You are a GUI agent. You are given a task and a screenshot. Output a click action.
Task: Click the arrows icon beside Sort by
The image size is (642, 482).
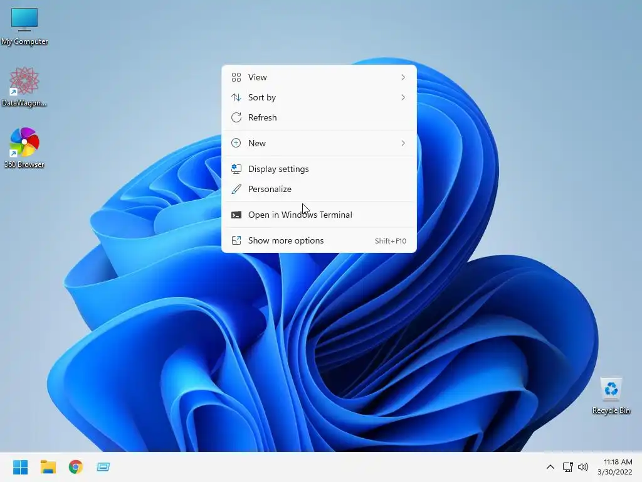(236, 97)
